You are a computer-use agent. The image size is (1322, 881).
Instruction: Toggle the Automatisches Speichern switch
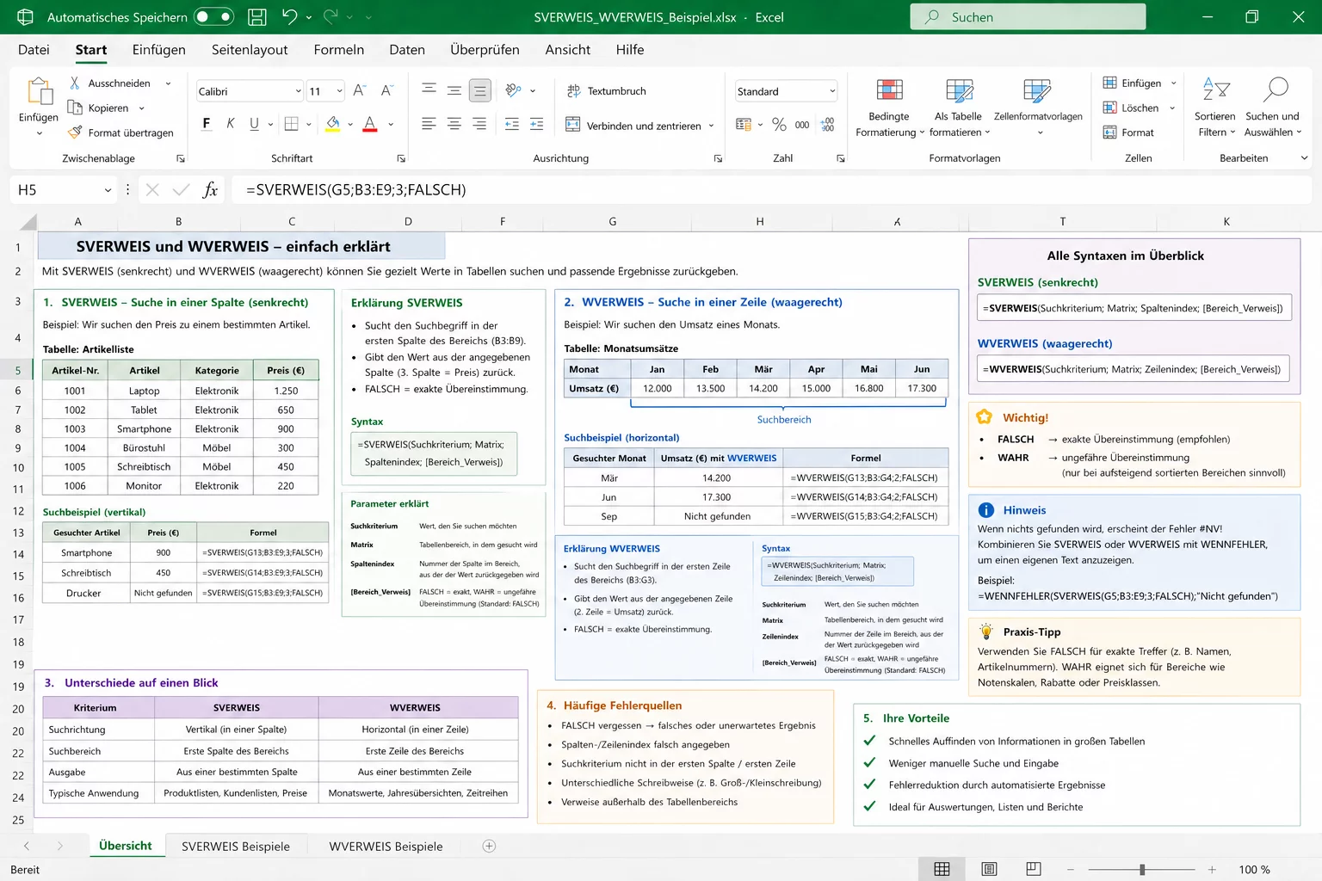[x=213, y=16]
